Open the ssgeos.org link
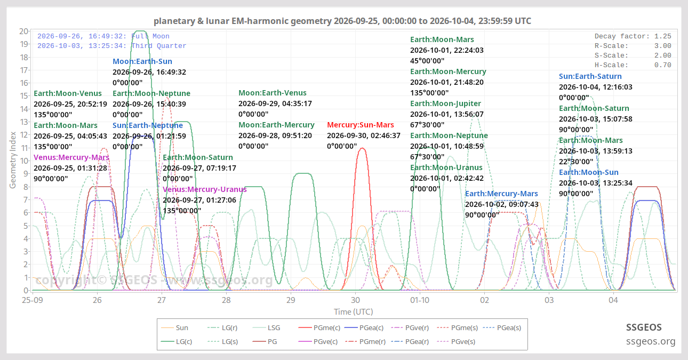688x360 pixels. [x=651, y=341]
